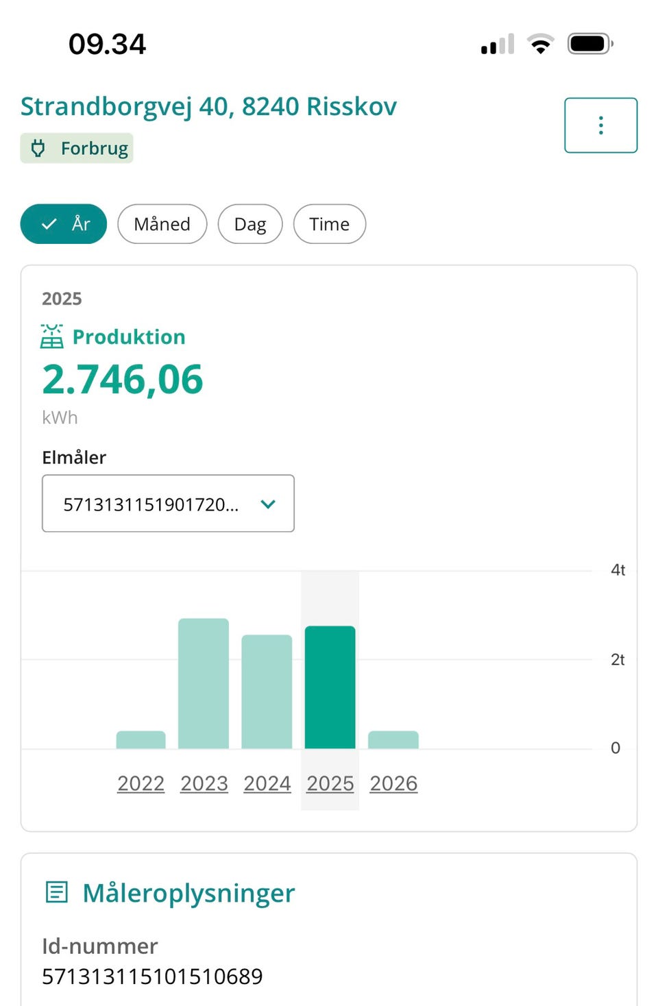Tap the plug icon beside Forbrug
Screen dimensions: 658x1006
[x=38, y=148]
